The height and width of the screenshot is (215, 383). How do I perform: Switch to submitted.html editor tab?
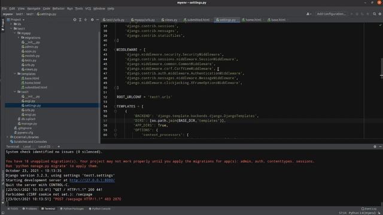click(x=197, y=20)
